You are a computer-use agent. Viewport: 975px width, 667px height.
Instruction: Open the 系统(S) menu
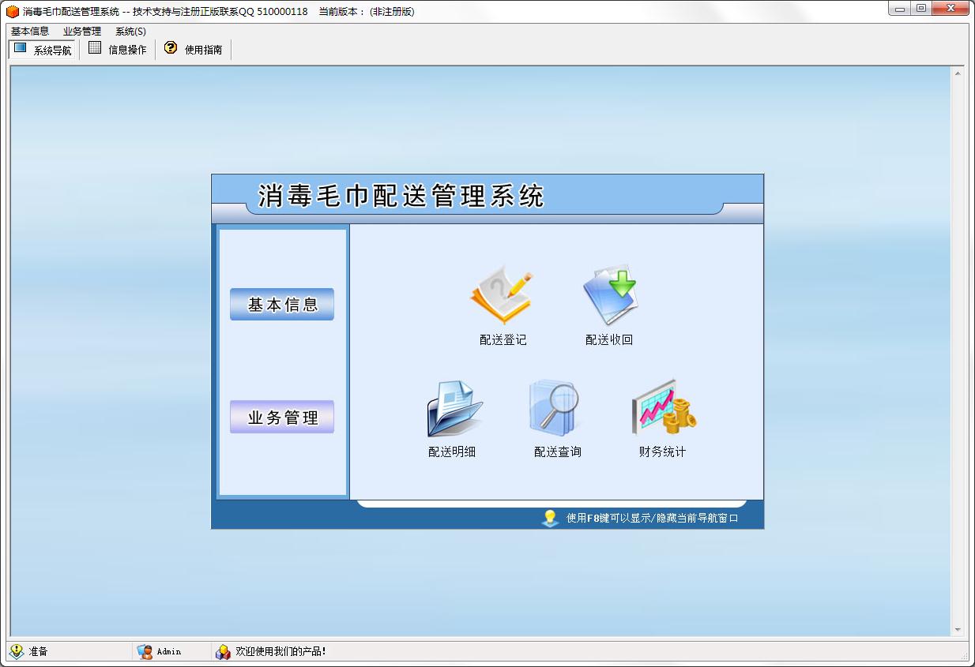pos(130,32)
